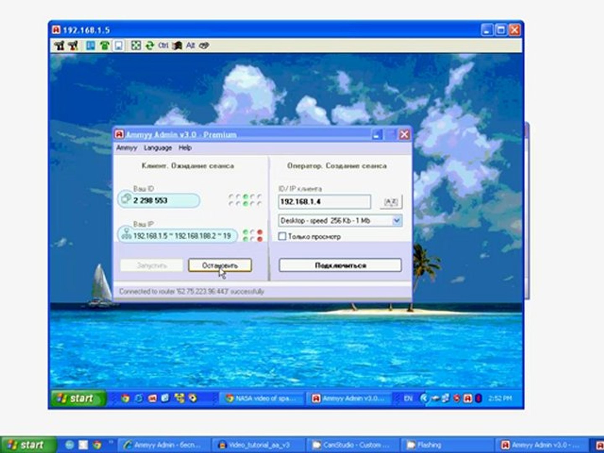Toggle full screen mode icon with four arrows
Viewport: 604px width, 453px height.
[x=136, y=45]
